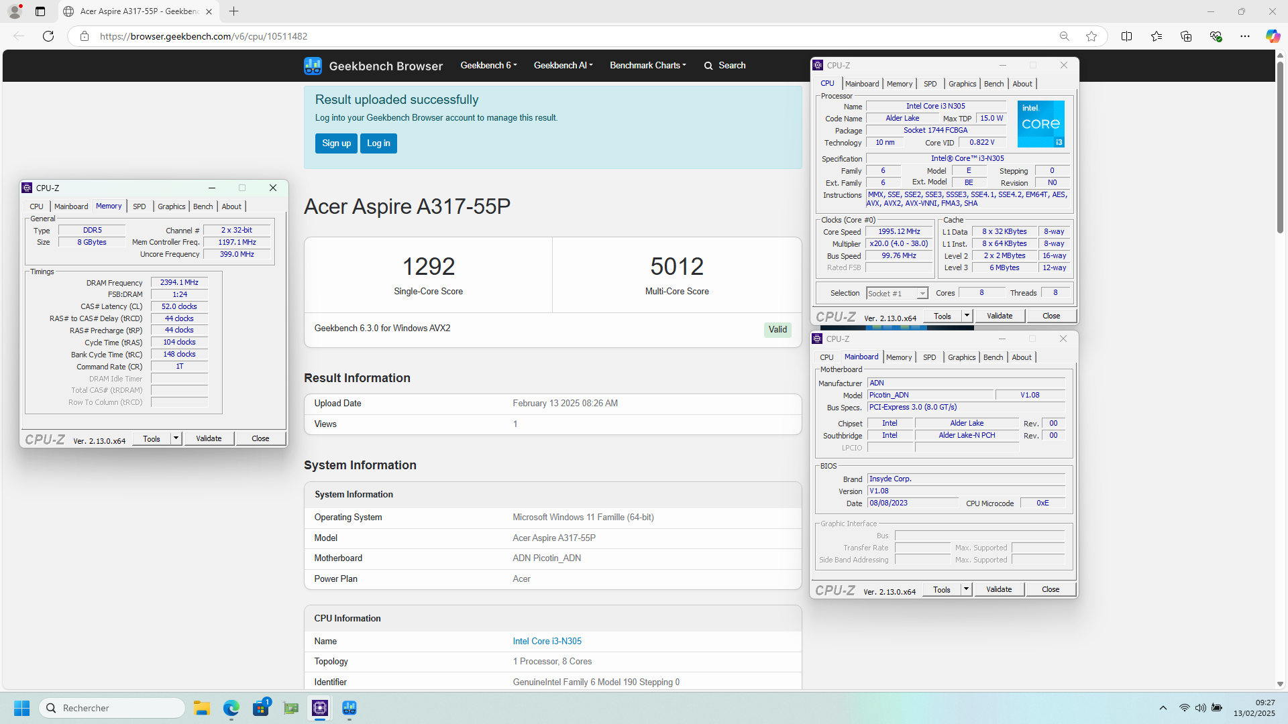
Task: Click the page vertical scrollbar thumb
Action: click(x=1280, y=147)
